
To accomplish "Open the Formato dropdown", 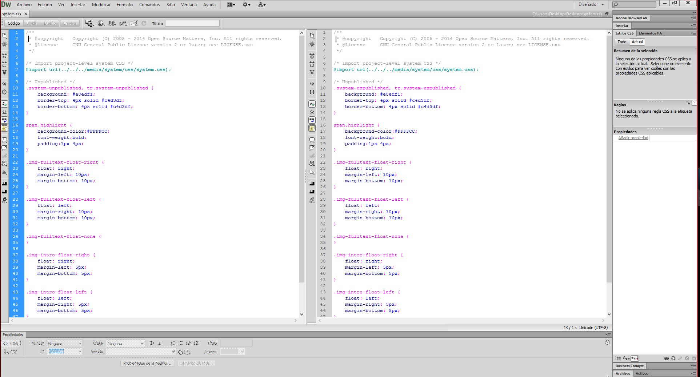I will pos(65,344).
